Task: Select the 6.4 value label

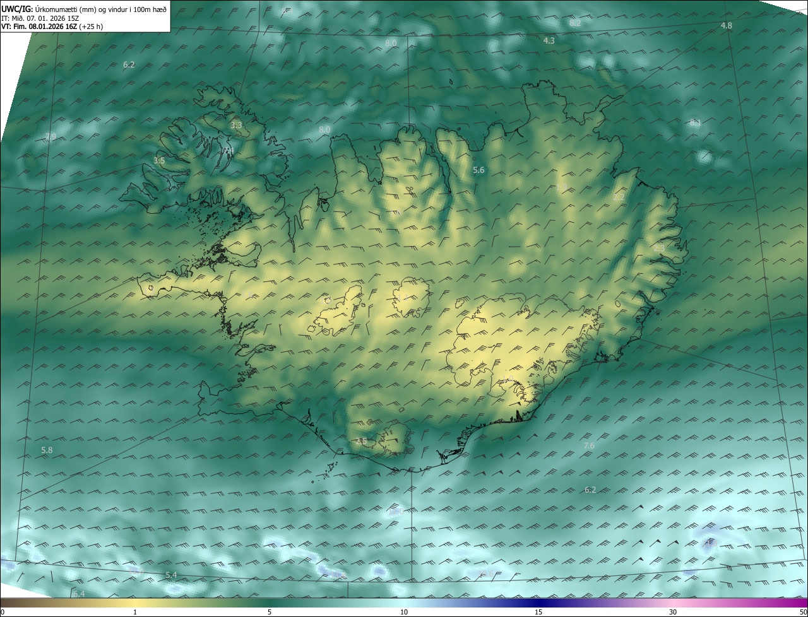Action: coord(78,594)
